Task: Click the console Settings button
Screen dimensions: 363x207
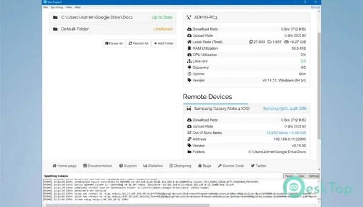Action: tap(314, 176)
